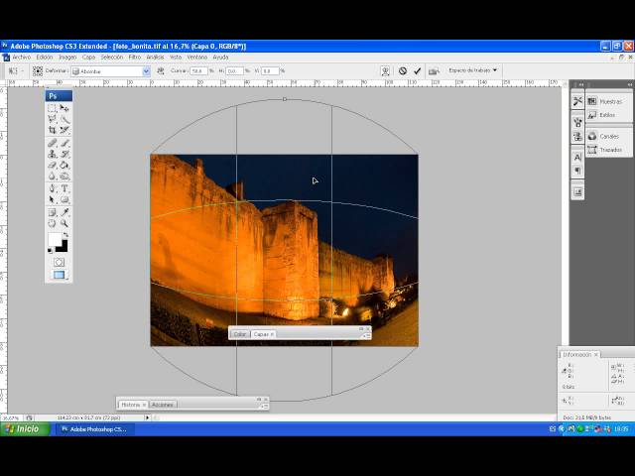Select the History Brush tool
The image size is (635, 476).
point(64,155)
